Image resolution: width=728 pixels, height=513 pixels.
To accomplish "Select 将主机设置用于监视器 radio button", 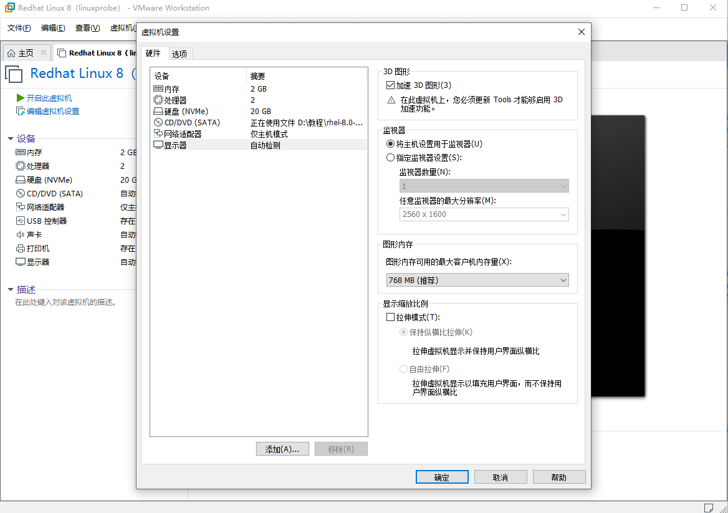I will pyautogui.click(x=390, y=144).
